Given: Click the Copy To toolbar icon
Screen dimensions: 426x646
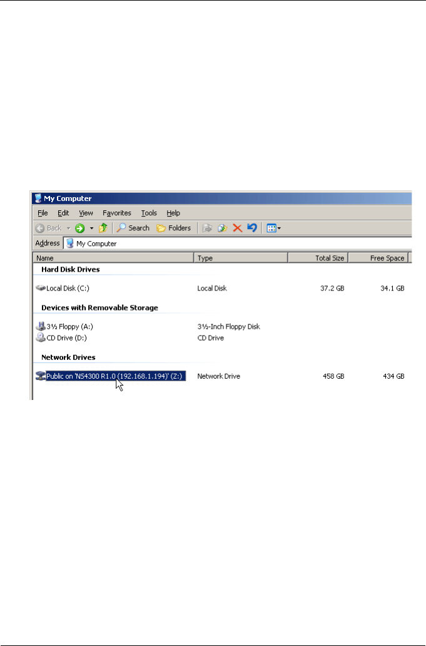Looking at the screenshot, I should point(222,228).
